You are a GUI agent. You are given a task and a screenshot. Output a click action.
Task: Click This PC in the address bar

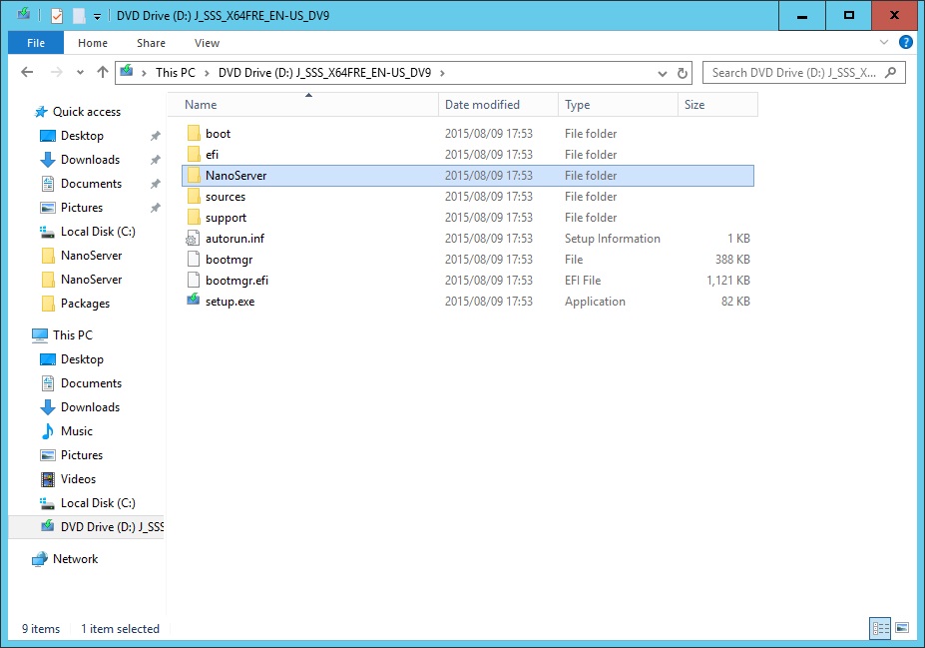coord(176,73)
